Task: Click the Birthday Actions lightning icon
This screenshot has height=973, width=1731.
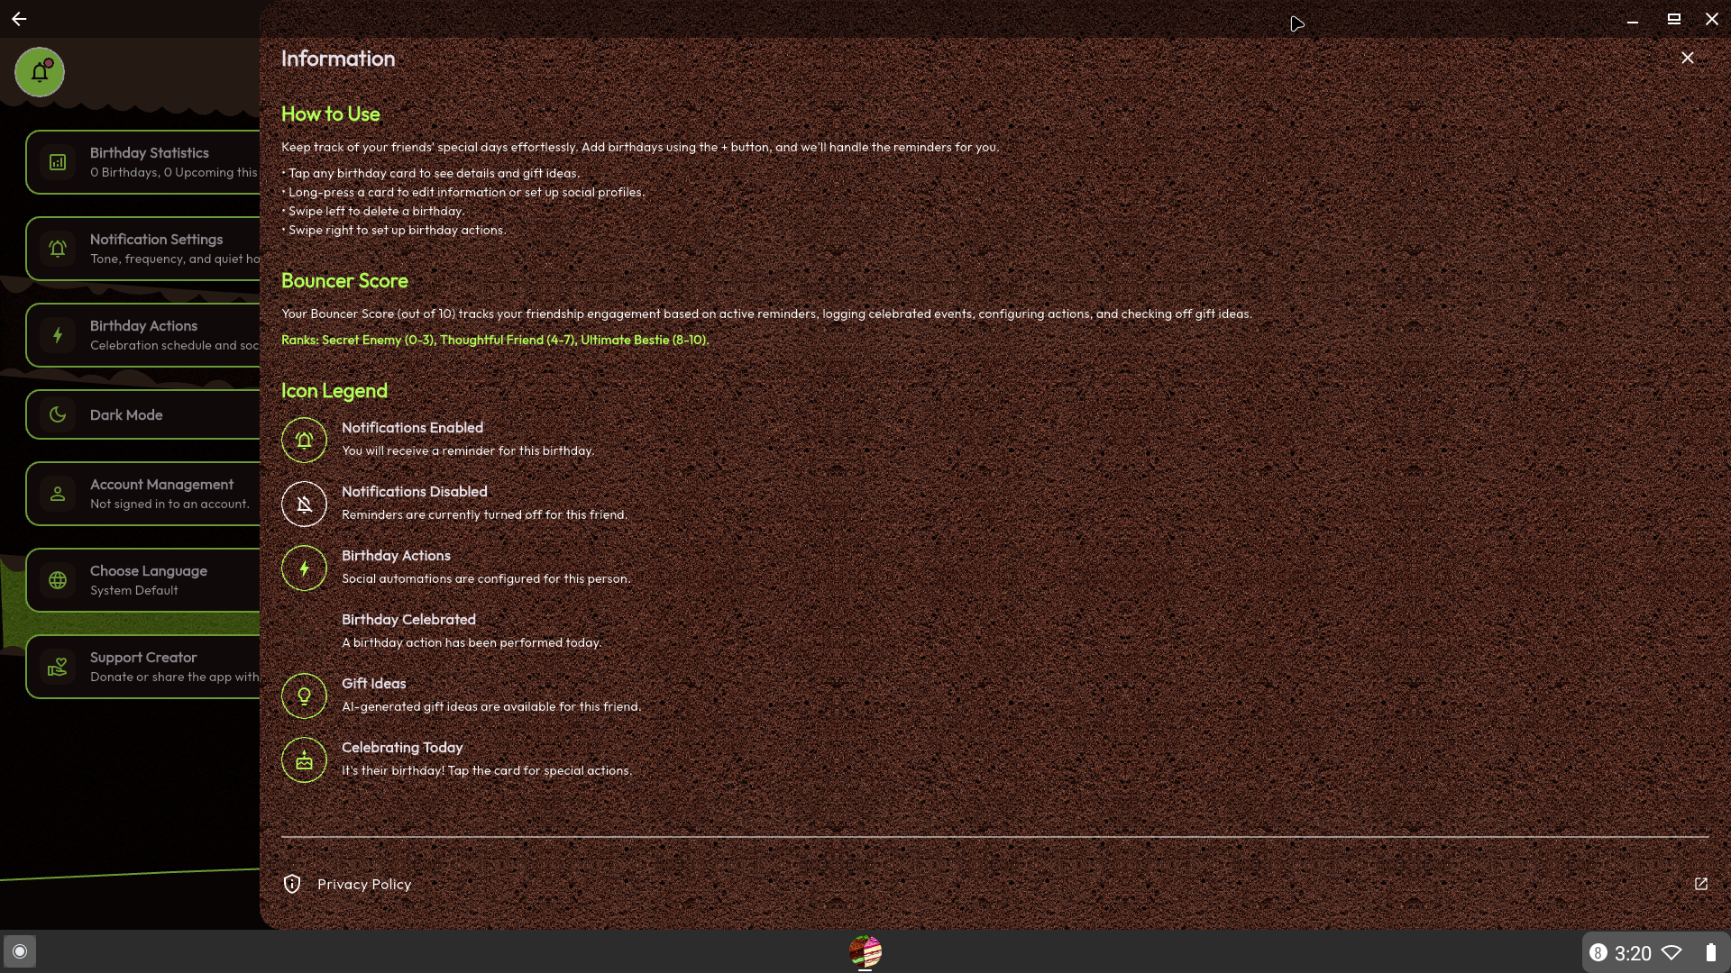Action: click(x=58, y=335)
